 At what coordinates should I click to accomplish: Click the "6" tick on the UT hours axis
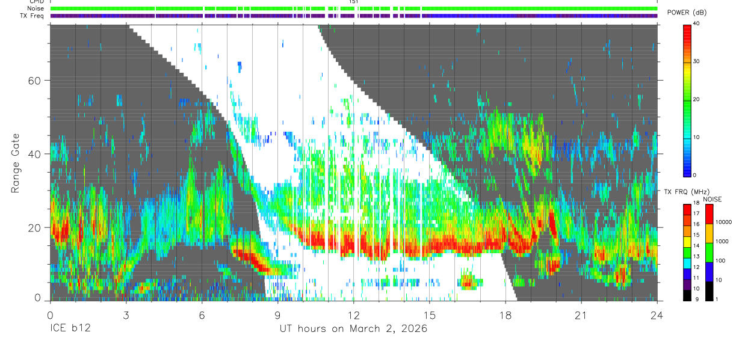(202, 315)
